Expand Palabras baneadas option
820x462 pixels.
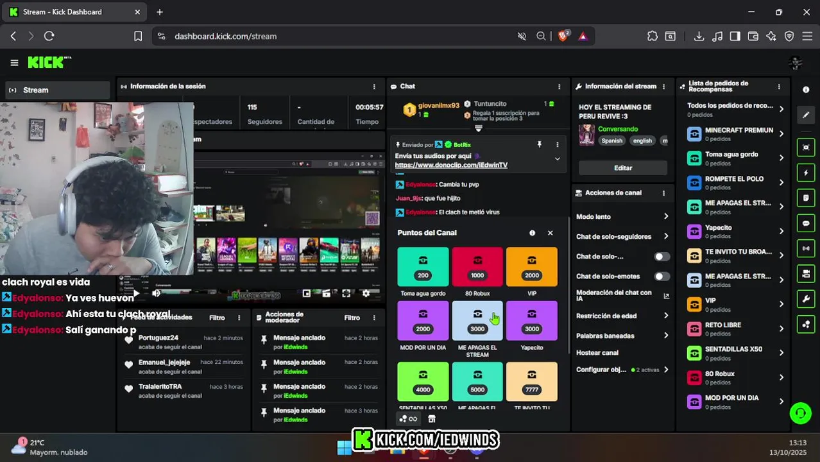point(622,336)
